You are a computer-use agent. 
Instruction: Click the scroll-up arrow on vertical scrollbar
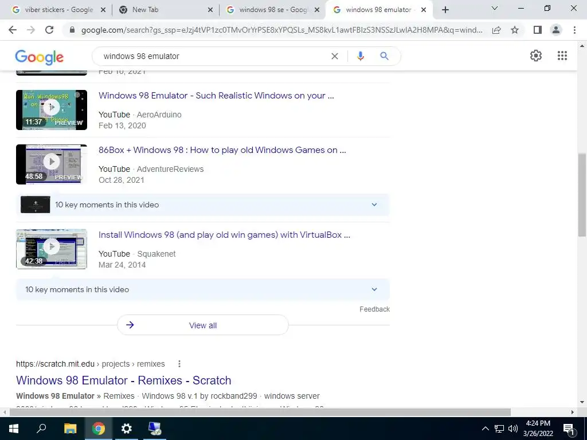coord(582,46)
